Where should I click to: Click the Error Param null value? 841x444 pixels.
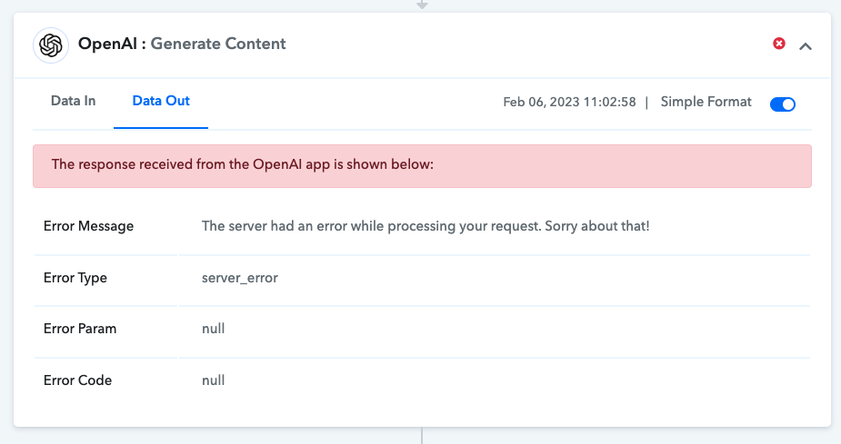[213, 329]
